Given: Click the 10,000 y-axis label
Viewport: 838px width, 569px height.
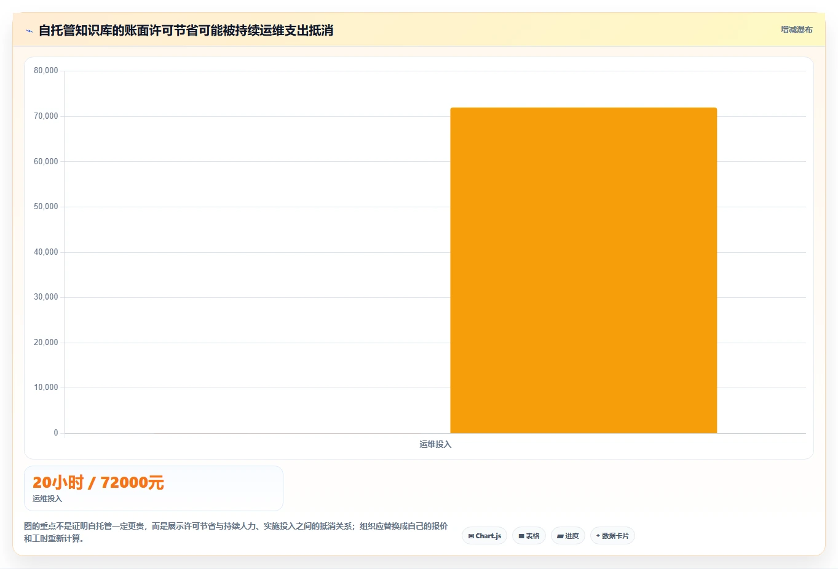Looking at the screenshot, I should click(46, 388).
